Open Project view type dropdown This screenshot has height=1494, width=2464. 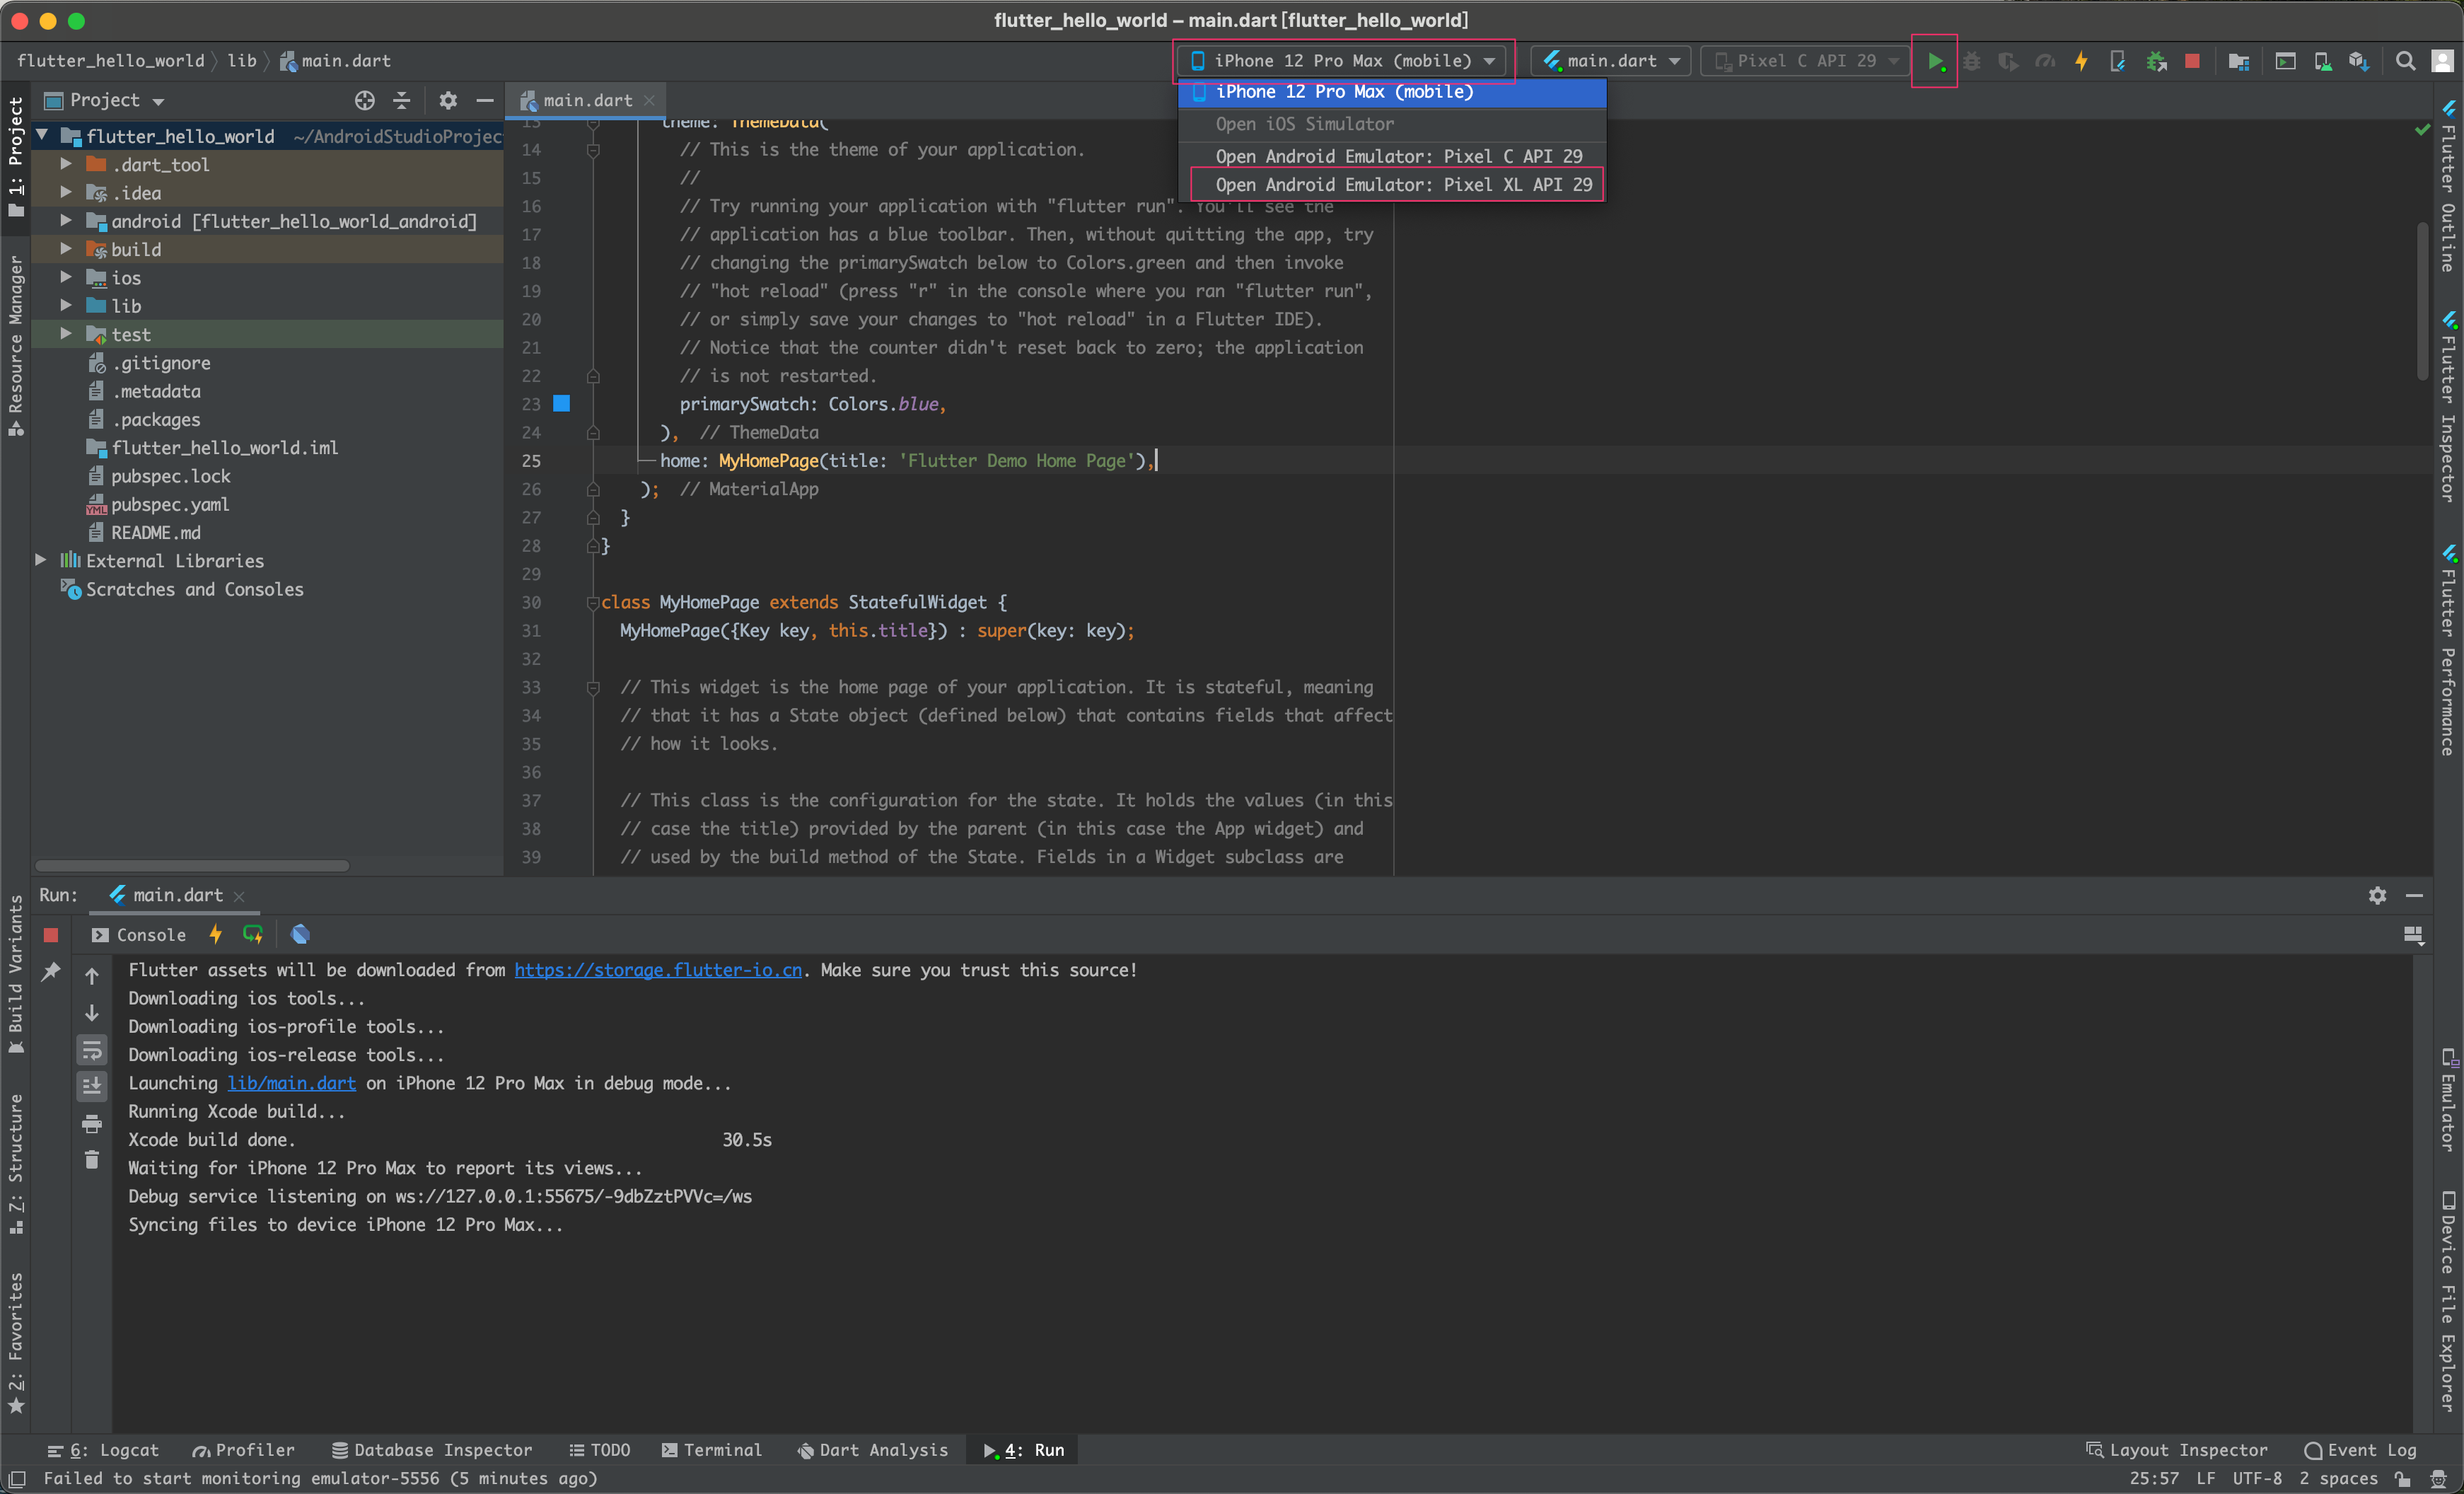[x=104, y=100]
